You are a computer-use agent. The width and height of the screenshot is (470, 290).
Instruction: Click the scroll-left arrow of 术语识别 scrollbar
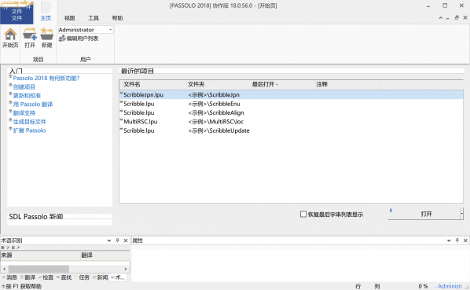point(4,269)
